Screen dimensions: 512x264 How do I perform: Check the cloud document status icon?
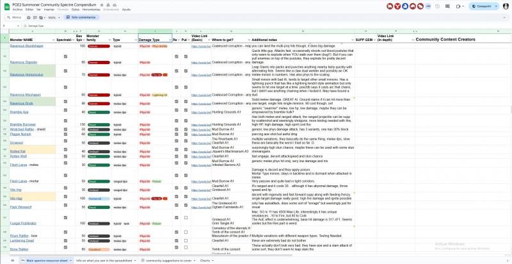click(115, 5)
